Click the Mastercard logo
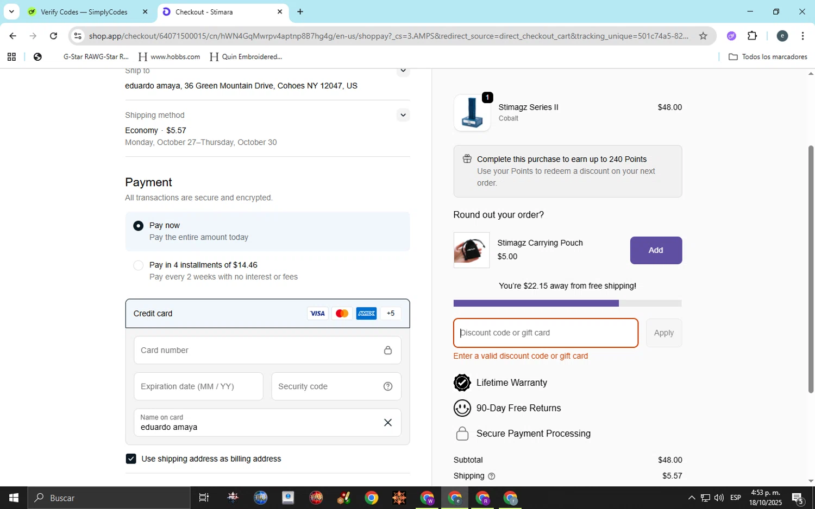This screenshot has width=815, height=509. pos(342,313)
